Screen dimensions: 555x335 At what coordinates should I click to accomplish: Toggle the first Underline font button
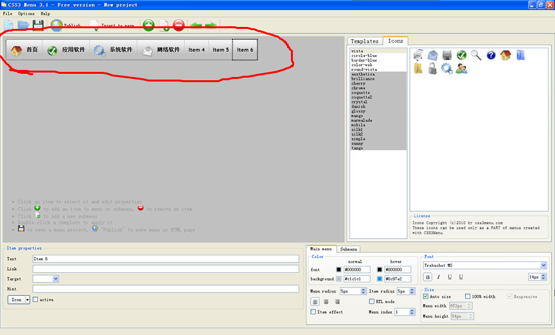tap(450, 277)
